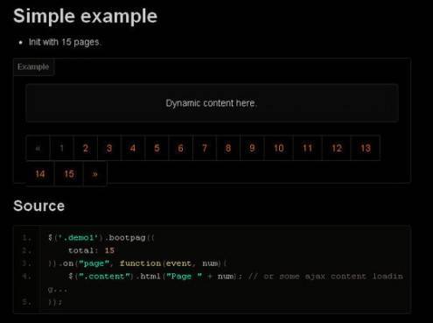
Task: Open page 4 in the pager
Action: point(133,148)
